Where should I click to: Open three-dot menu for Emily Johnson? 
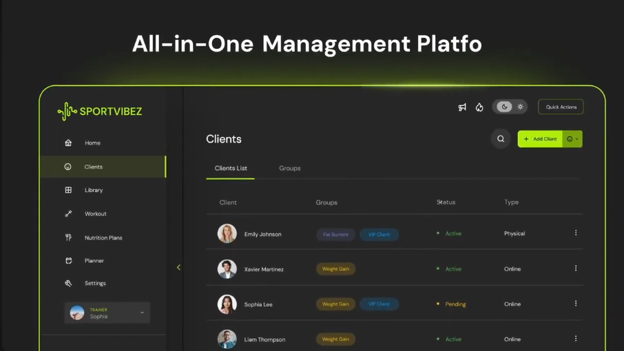(x=576, y=233)
